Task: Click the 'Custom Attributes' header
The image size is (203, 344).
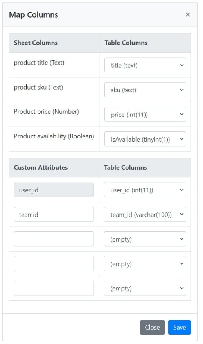Action: tap(41, 167)
